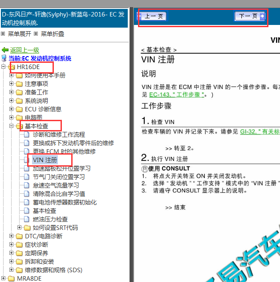The height and width of the screenshot is (282, 280).
Task: Click the 菜单折叠 collapse menu option
Action: (x=52, y=34)
